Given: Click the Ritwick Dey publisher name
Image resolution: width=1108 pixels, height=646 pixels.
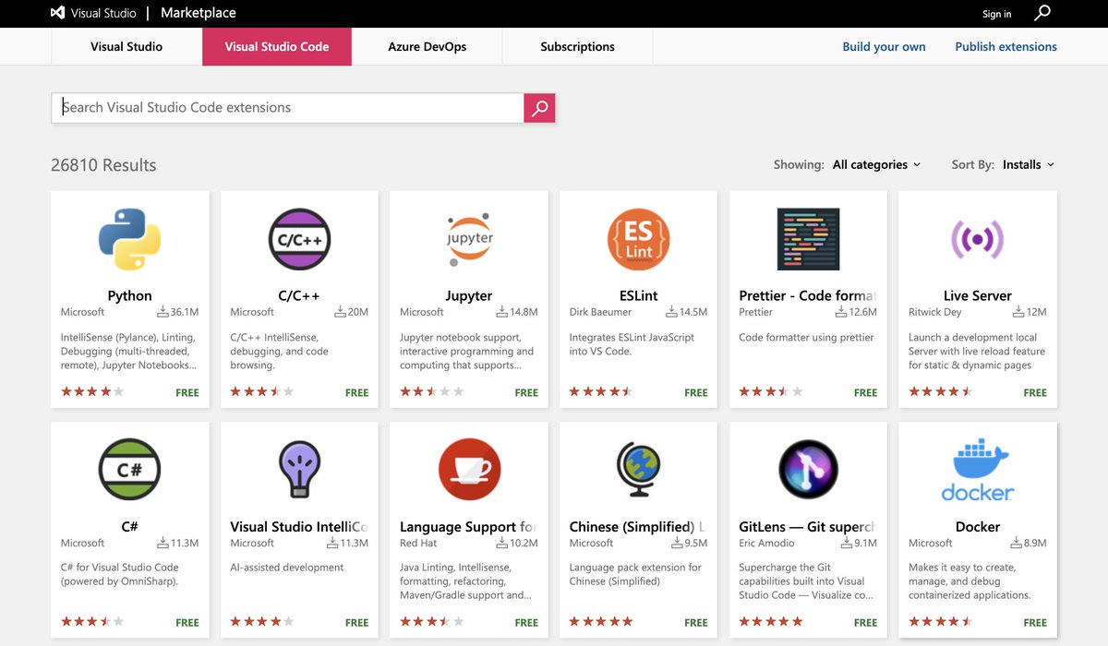Looking at the screenshot, I should (x=934, y=313).
